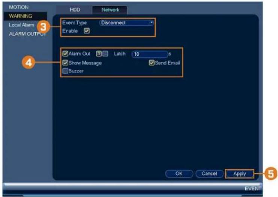
Task: Click the OK button
Action: [179, 173]
